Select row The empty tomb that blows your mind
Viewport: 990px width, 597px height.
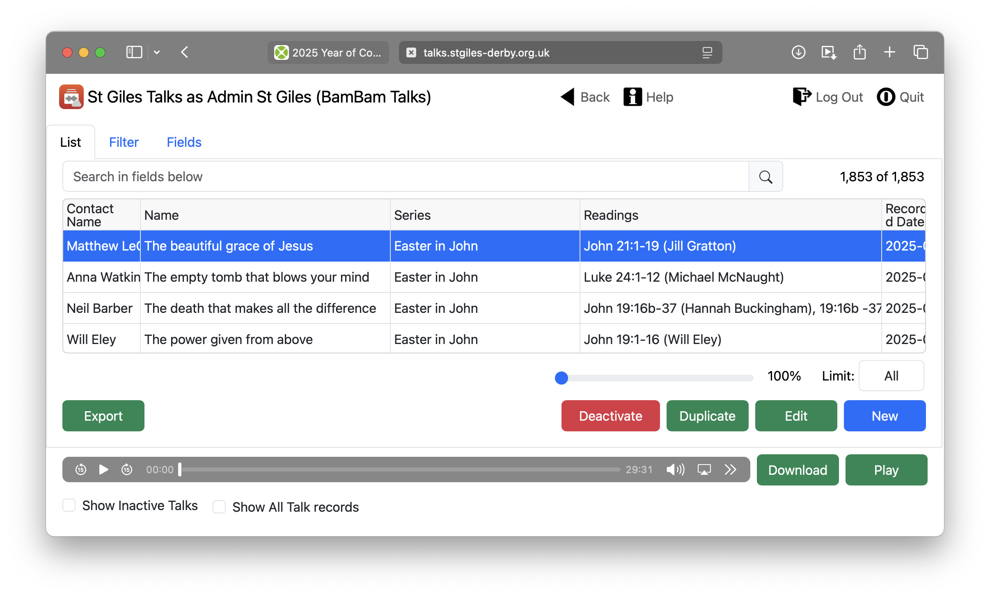point(494,277)
